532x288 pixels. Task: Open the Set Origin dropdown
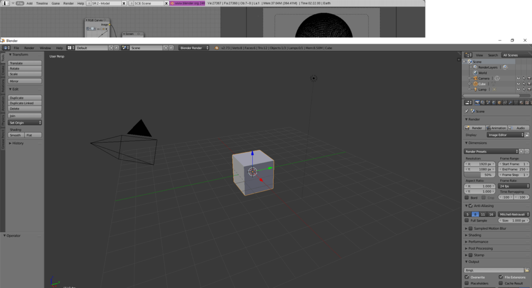(25, 122)
